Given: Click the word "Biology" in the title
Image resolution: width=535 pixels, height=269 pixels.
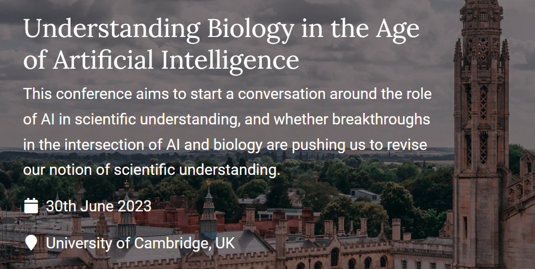Looking at the screenshot, I should pyautogui.click(x=251, y=30).
